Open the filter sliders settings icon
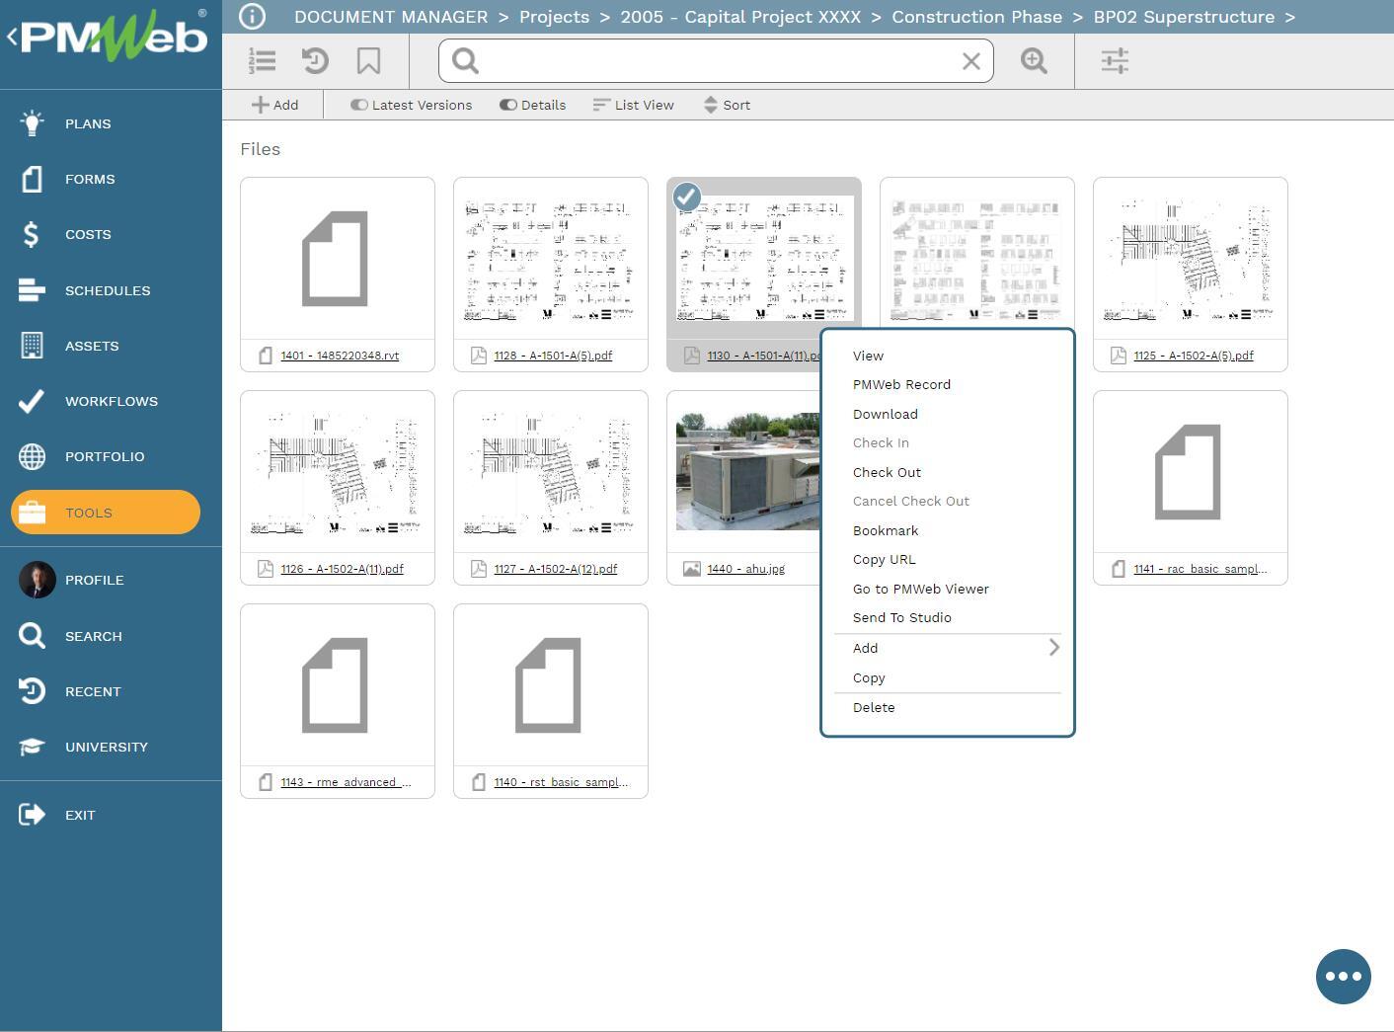1394x1032 pixels. (x=1115, y=61)
